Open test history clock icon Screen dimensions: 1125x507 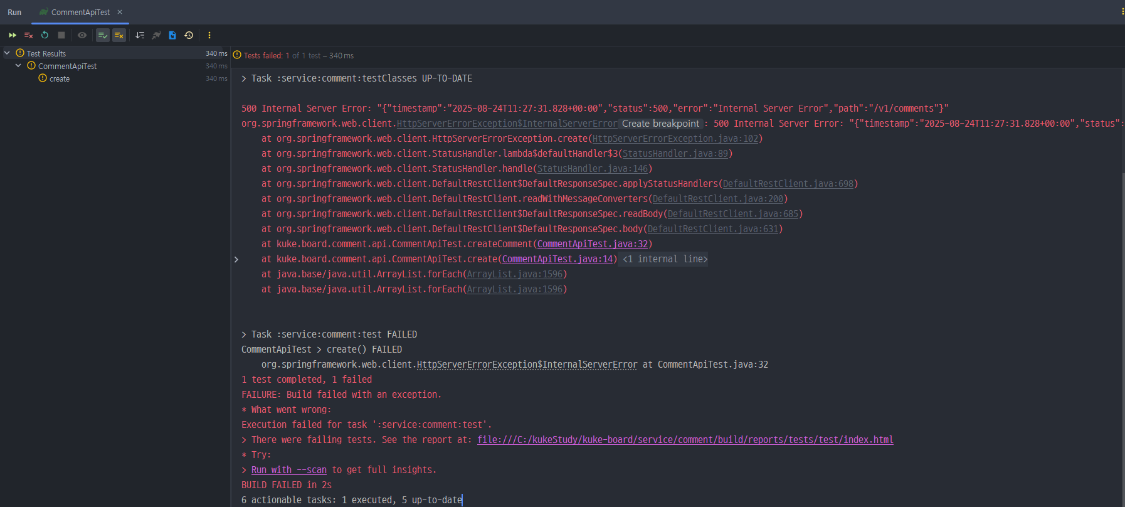click(x=189, y=35)
